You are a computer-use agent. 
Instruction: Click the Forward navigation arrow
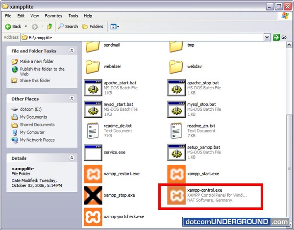(x=34, y=26)
